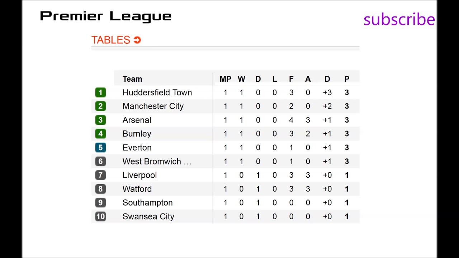Click the subscribe text
The height and width of the screenshot is (258, 459).
pos(399,19)
